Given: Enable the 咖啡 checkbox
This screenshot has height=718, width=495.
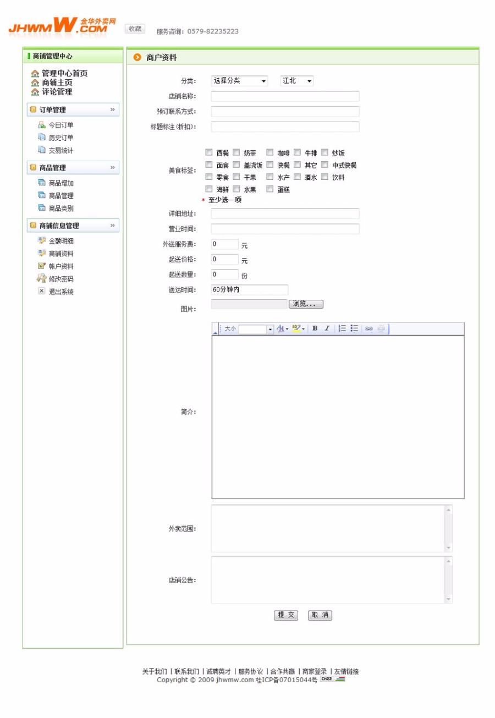Looking at the screenshot, I should coord(270,152).
